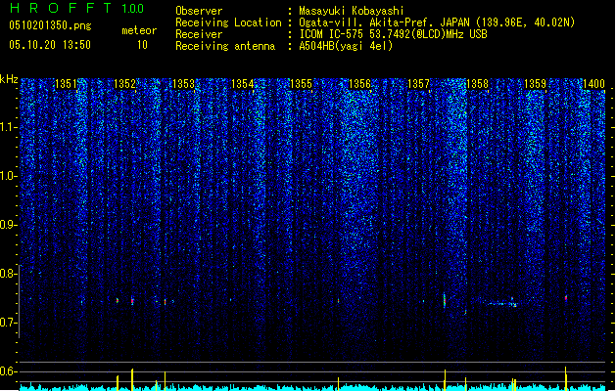Click the A504HB(yagi 4el) antenna text

point(346,46)
